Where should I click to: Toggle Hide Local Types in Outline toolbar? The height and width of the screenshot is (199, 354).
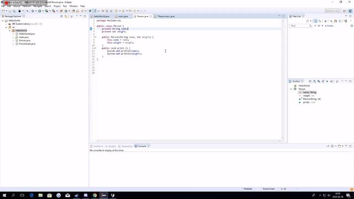pyautogui.click(x=331, y=81)
